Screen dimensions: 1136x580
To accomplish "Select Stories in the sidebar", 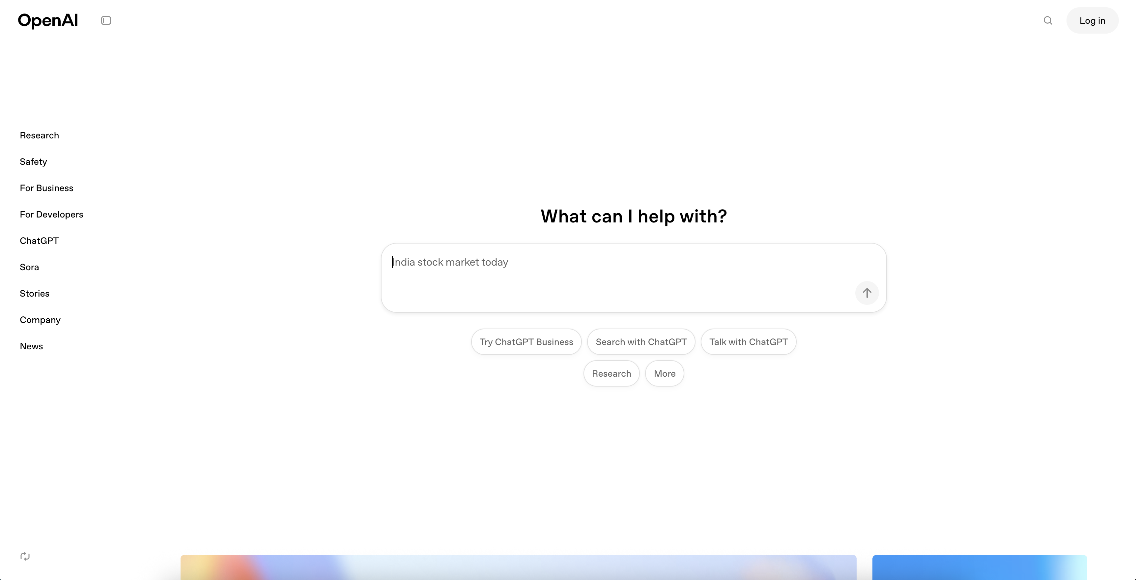I will pyautogui.click(x=34, y=294).
